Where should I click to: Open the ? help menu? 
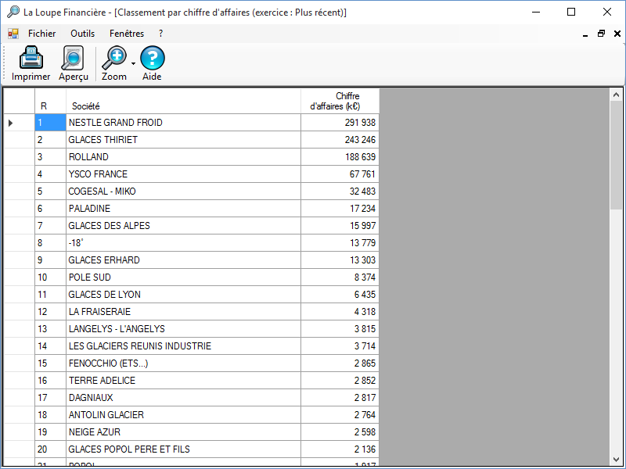click(x=161, y=34)
